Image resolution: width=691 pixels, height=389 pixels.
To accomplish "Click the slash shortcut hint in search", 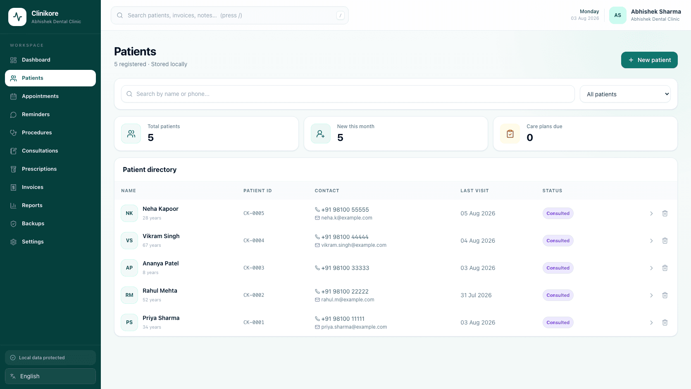I will 341,15.
